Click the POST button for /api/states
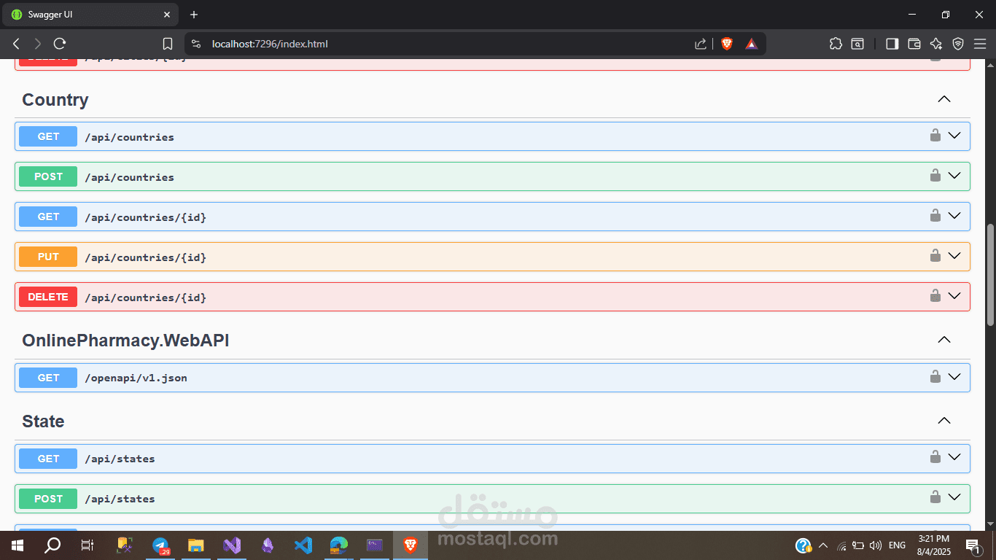Screen dimensions: 996x560 click(x=48, y=499)
